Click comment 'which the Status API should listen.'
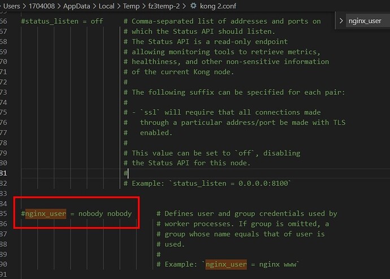Screen dimensions: 390x279 click(203, 32)
